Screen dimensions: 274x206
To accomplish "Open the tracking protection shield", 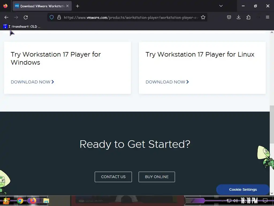I will [x=52, y=17].
